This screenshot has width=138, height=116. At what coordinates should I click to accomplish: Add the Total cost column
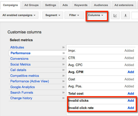(x=131, y=93)
